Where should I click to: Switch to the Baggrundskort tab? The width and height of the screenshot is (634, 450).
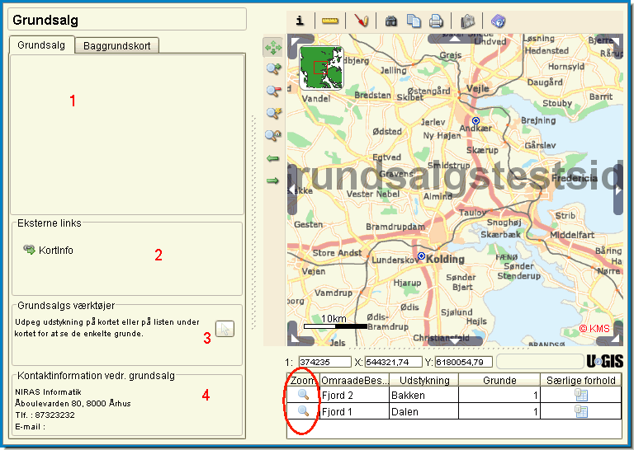[117, 45]
